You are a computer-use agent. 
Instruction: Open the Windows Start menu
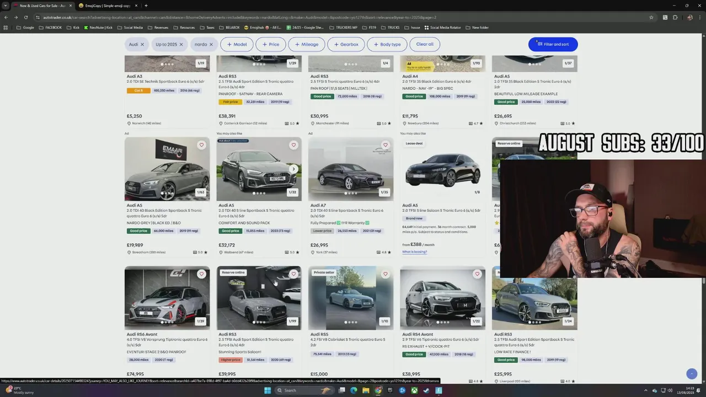(268, 390)
